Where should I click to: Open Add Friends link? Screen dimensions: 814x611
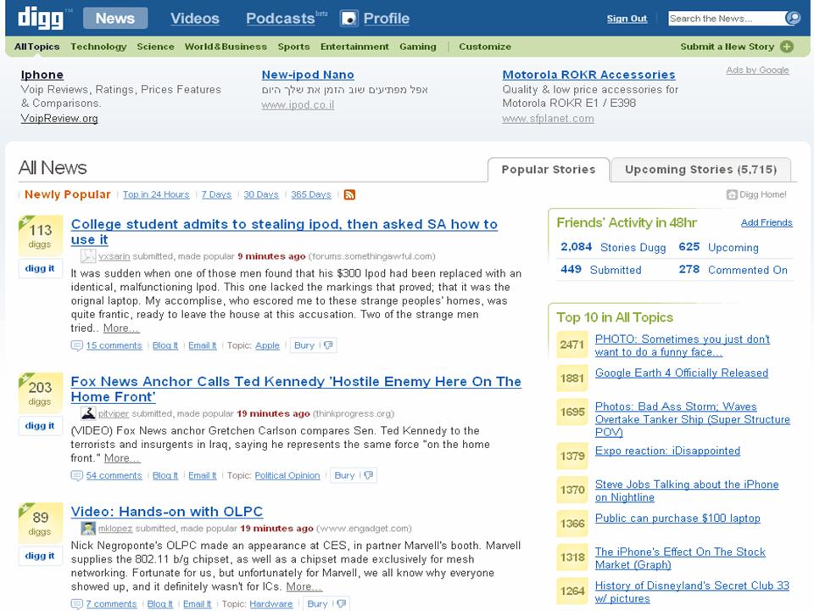(x=767, y=223)
